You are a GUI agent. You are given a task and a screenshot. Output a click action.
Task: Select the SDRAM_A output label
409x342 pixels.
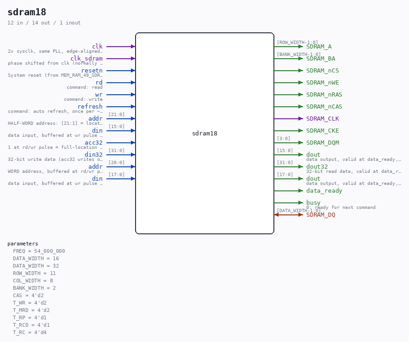(319, 47)
